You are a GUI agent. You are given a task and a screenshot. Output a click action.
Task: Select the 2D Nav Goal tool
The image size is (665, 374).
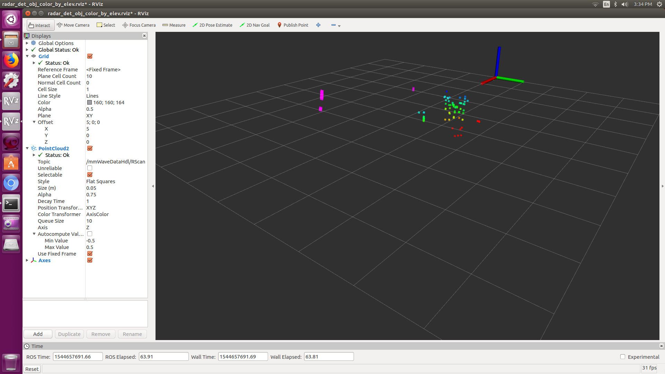coord(255,25)
